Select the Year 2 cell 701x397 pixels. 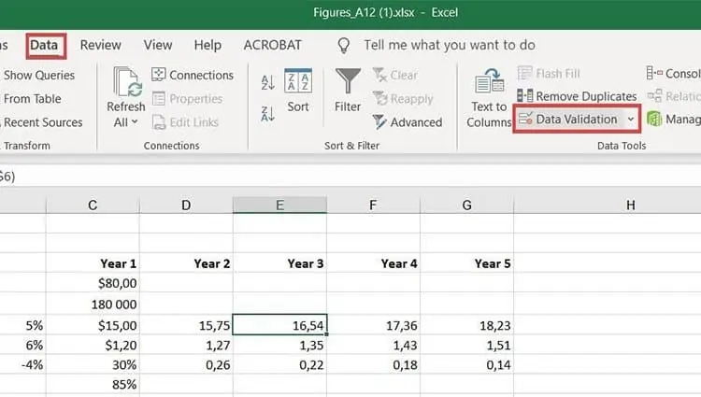pos(186,263)
